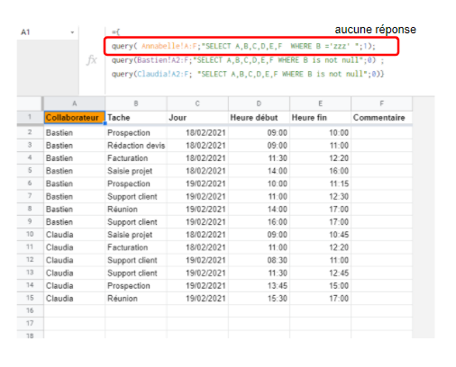Click the Annabelle query line in formula bar

pyautogui.click(x=243, y=46)
